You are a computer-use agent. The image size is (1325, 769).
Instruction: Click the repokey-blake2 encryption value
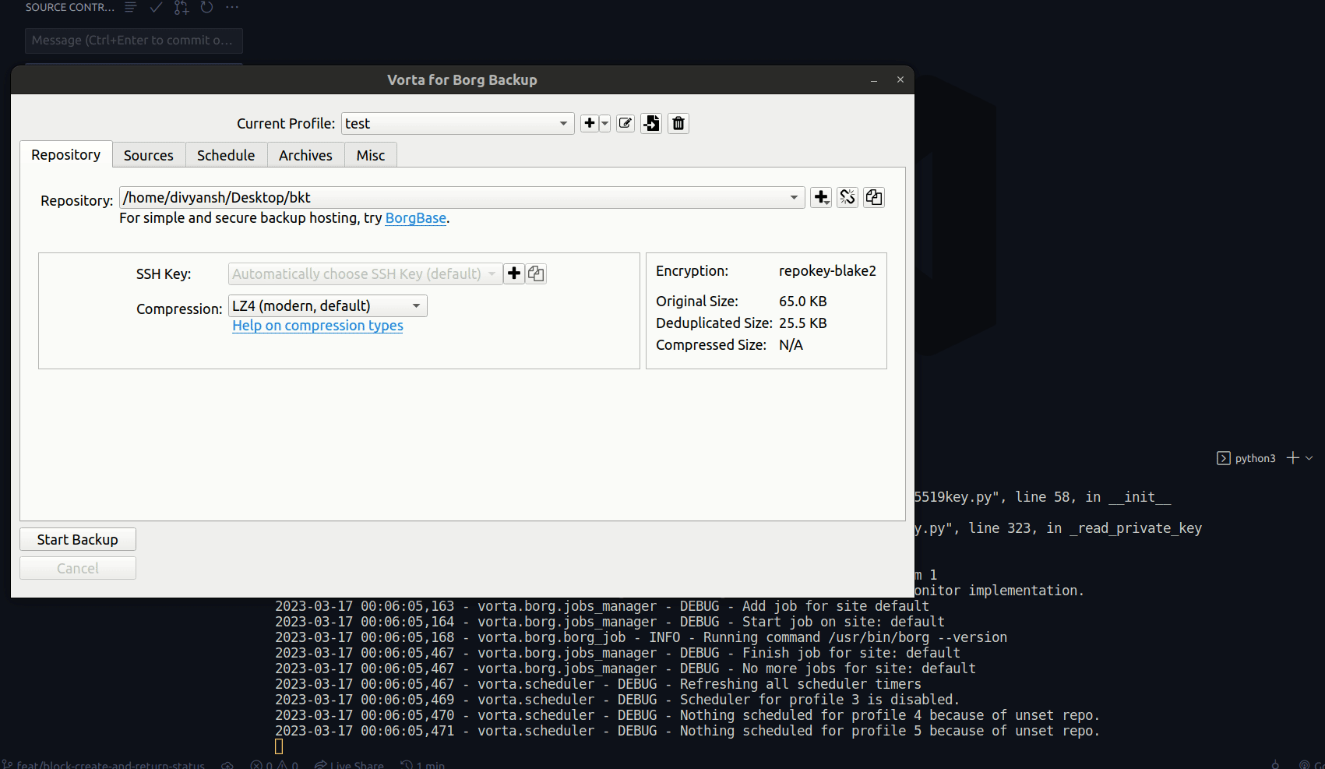coord(827,271)
